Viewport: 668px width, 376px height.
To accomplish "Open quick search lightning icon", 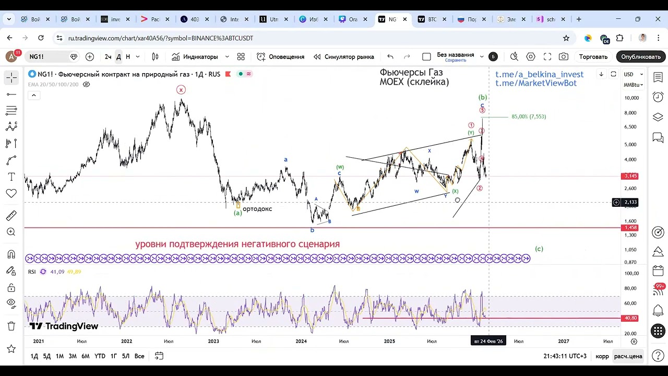I will 514,56.
